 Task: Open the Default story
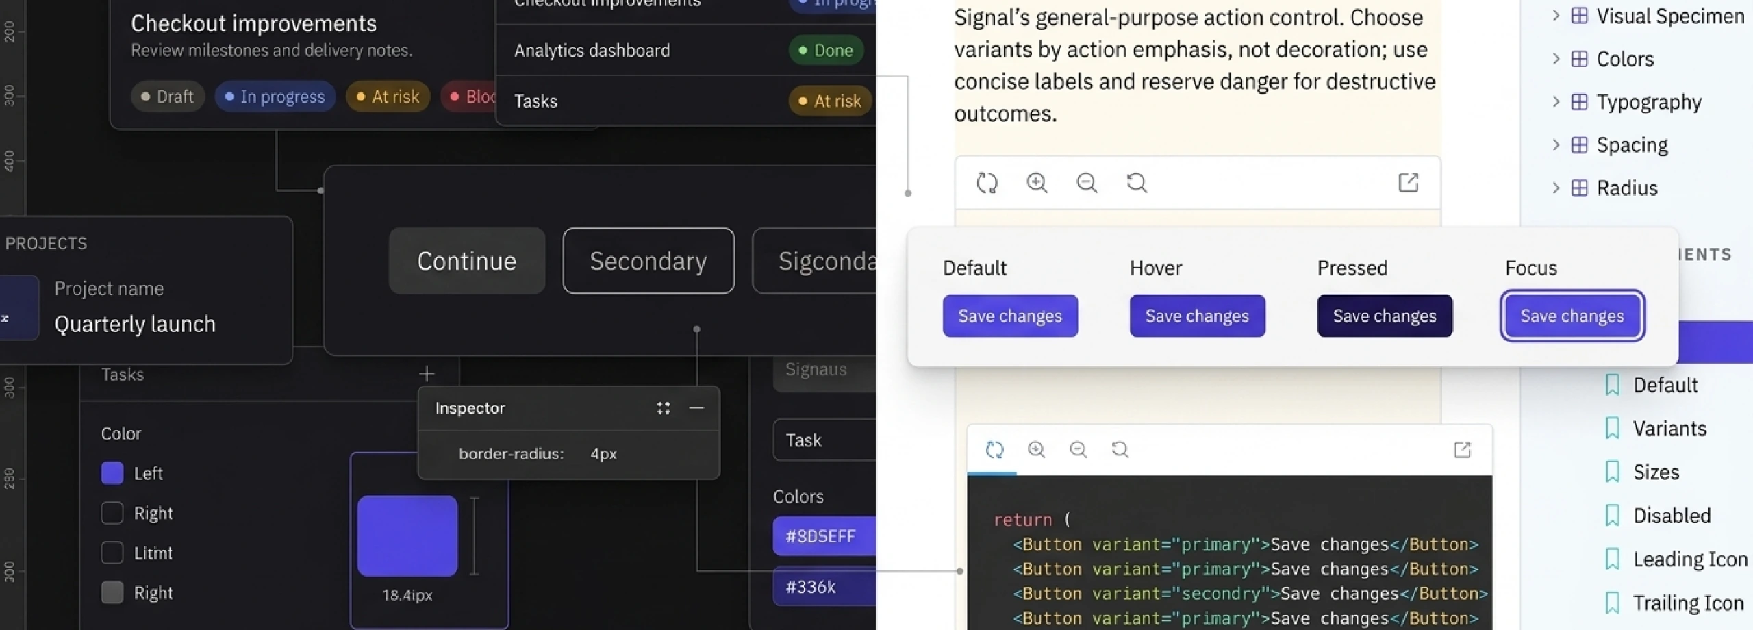(1665, 385)
